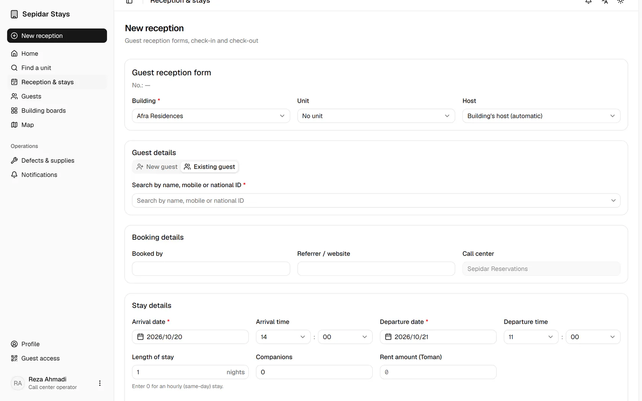
Task: Click the "Enter 0 for an hourly" hint text
Action: pyautogui.click(x=178, y=386)
